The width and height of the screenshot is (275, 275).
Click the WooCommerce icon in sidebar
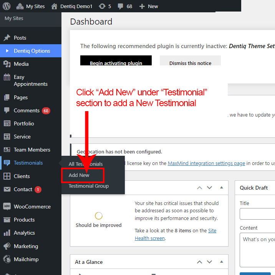[x=7, y=207]
